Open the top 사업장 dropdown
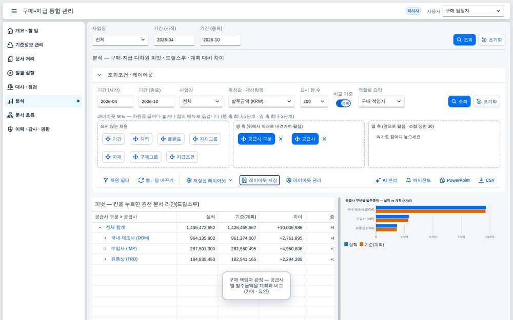513x320 pixels. pos(121,39)
